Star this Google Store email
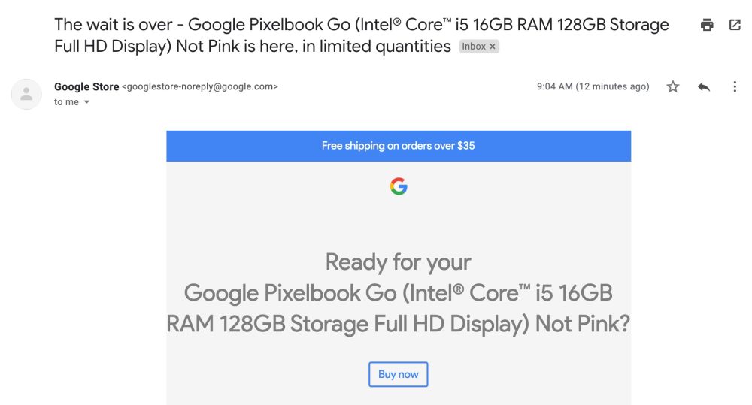The height and width of the screenshot is (405, 752). click(673, 87)
